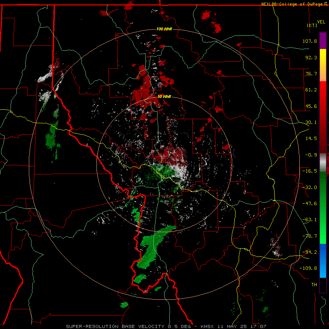
Task: Select the 45.6 scale value
Action: point(311,106)
